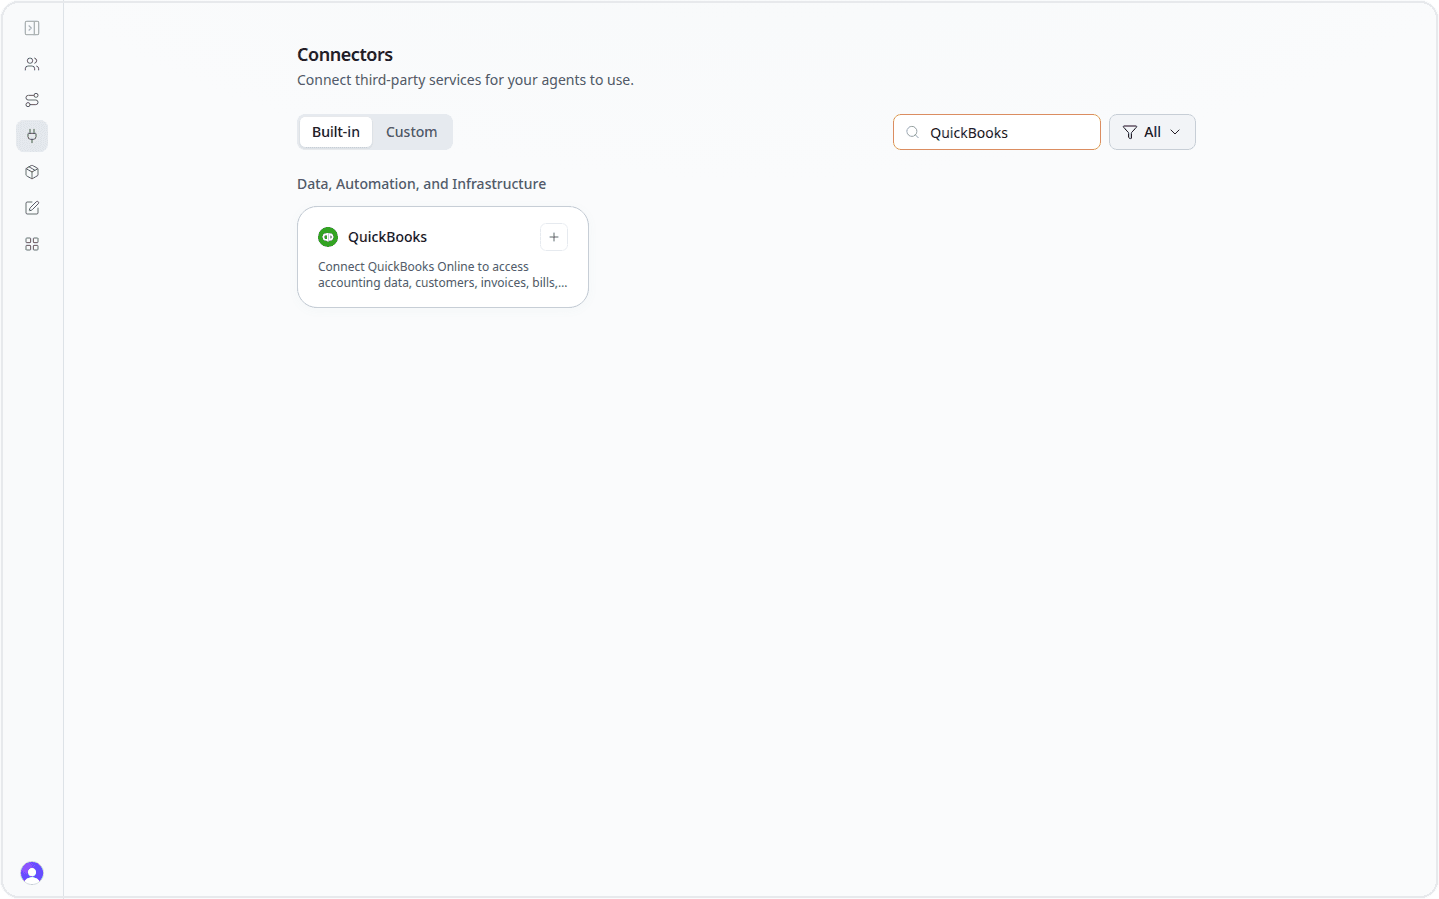
Task: Switch to the Built-in tab
Action: click(x=336, y=132)
